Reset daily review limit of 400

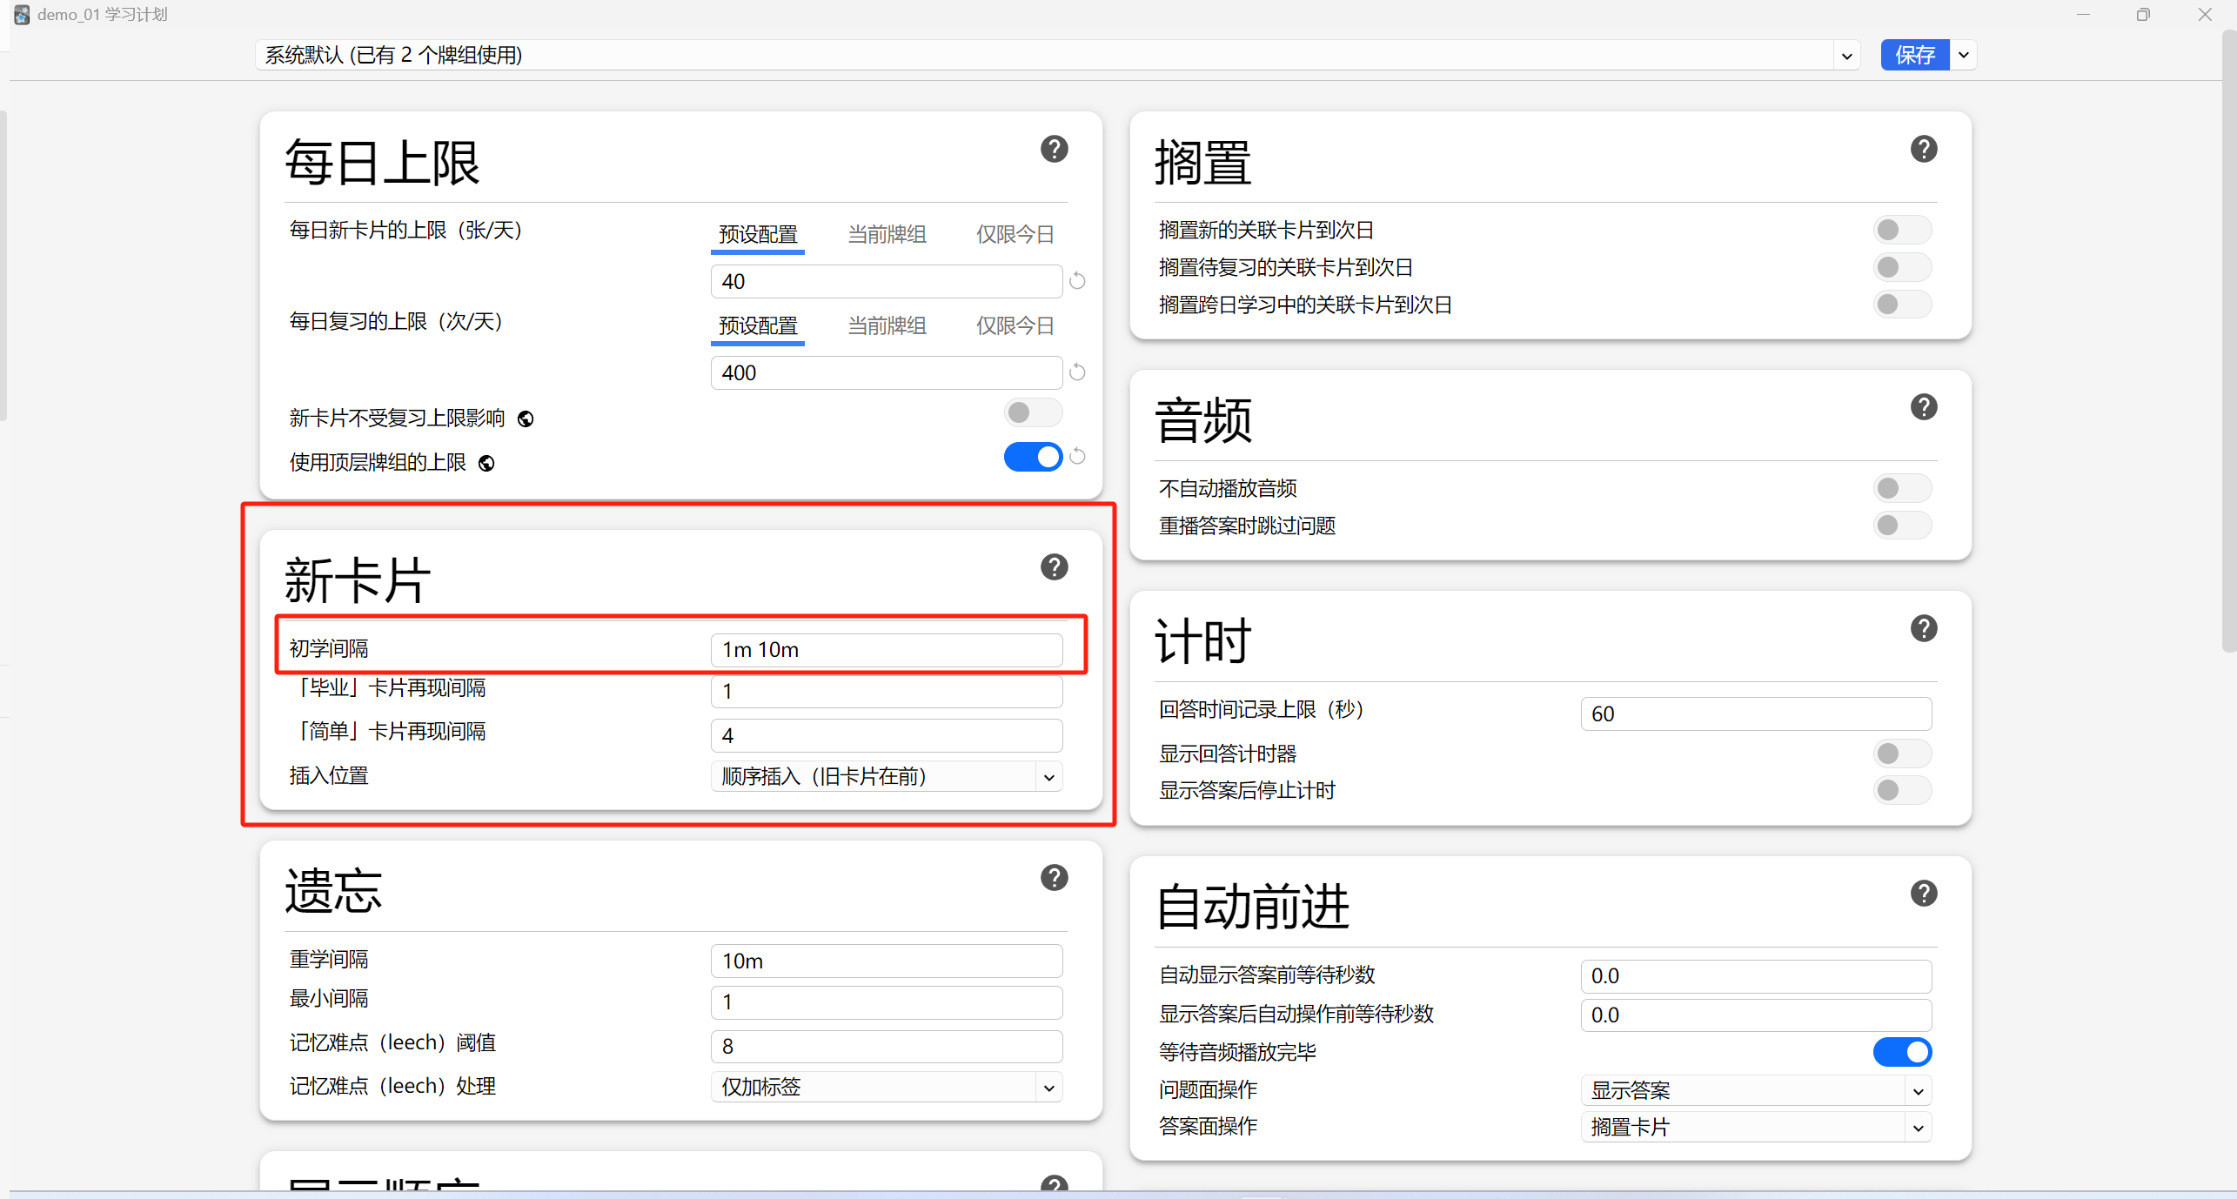[x=1077, y=372]
